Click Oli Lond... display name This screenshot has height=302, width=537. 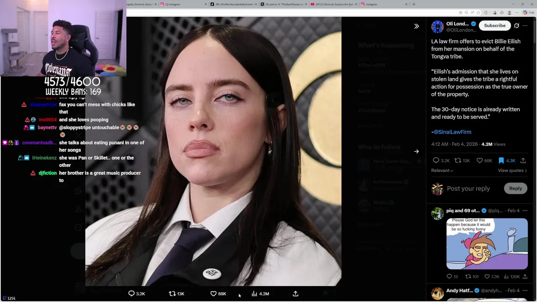(457, 24)
